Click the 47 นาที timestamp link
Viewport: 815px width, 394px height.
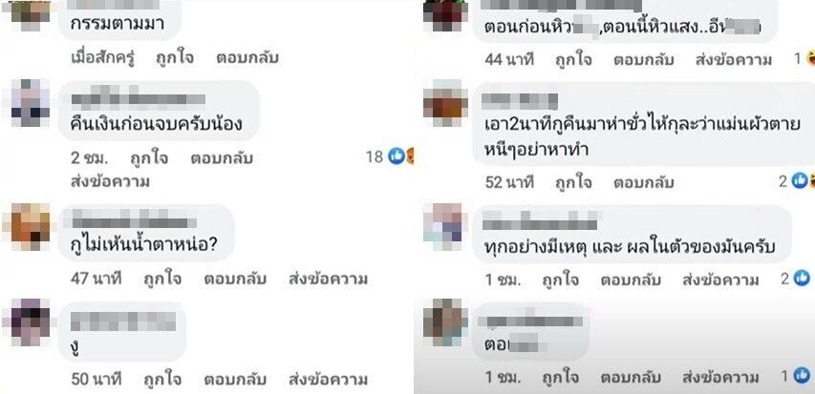pyautogui.click(x=97, y=280)
